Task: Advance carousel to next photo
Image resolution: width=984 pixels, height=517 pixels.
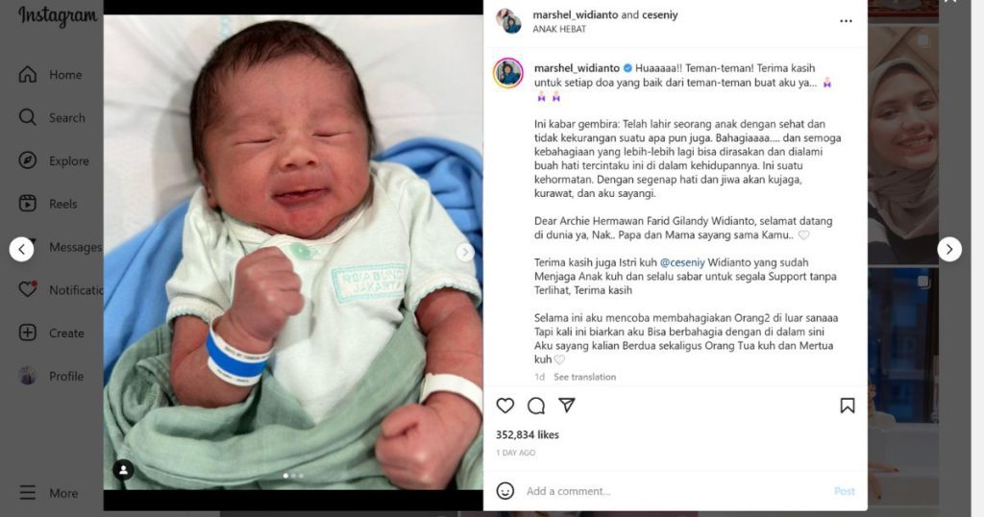Action: pyautogui.click(x=464, y=252)
